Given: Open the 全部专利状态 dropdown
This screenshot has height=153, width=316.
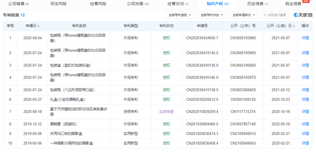Looking at the screenshot, I should click(212, 15).
